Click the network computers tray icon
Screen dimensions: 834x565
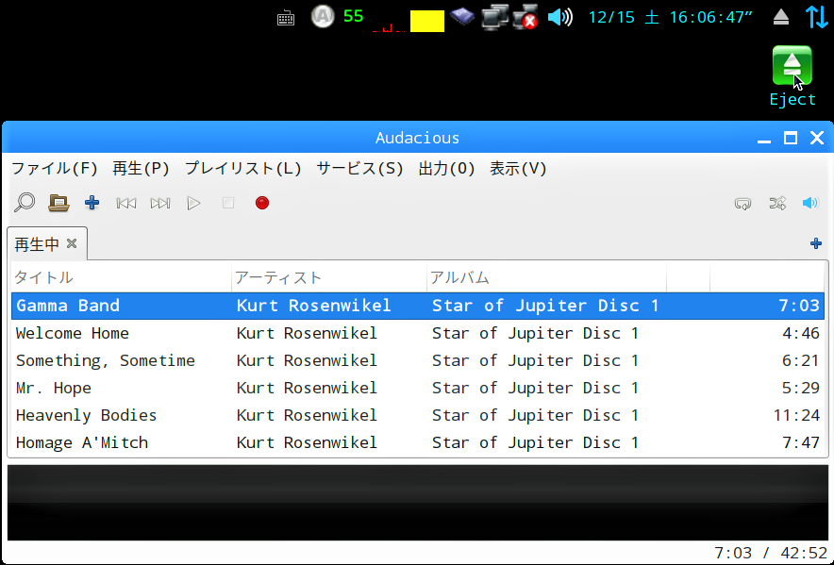[494, 17]
